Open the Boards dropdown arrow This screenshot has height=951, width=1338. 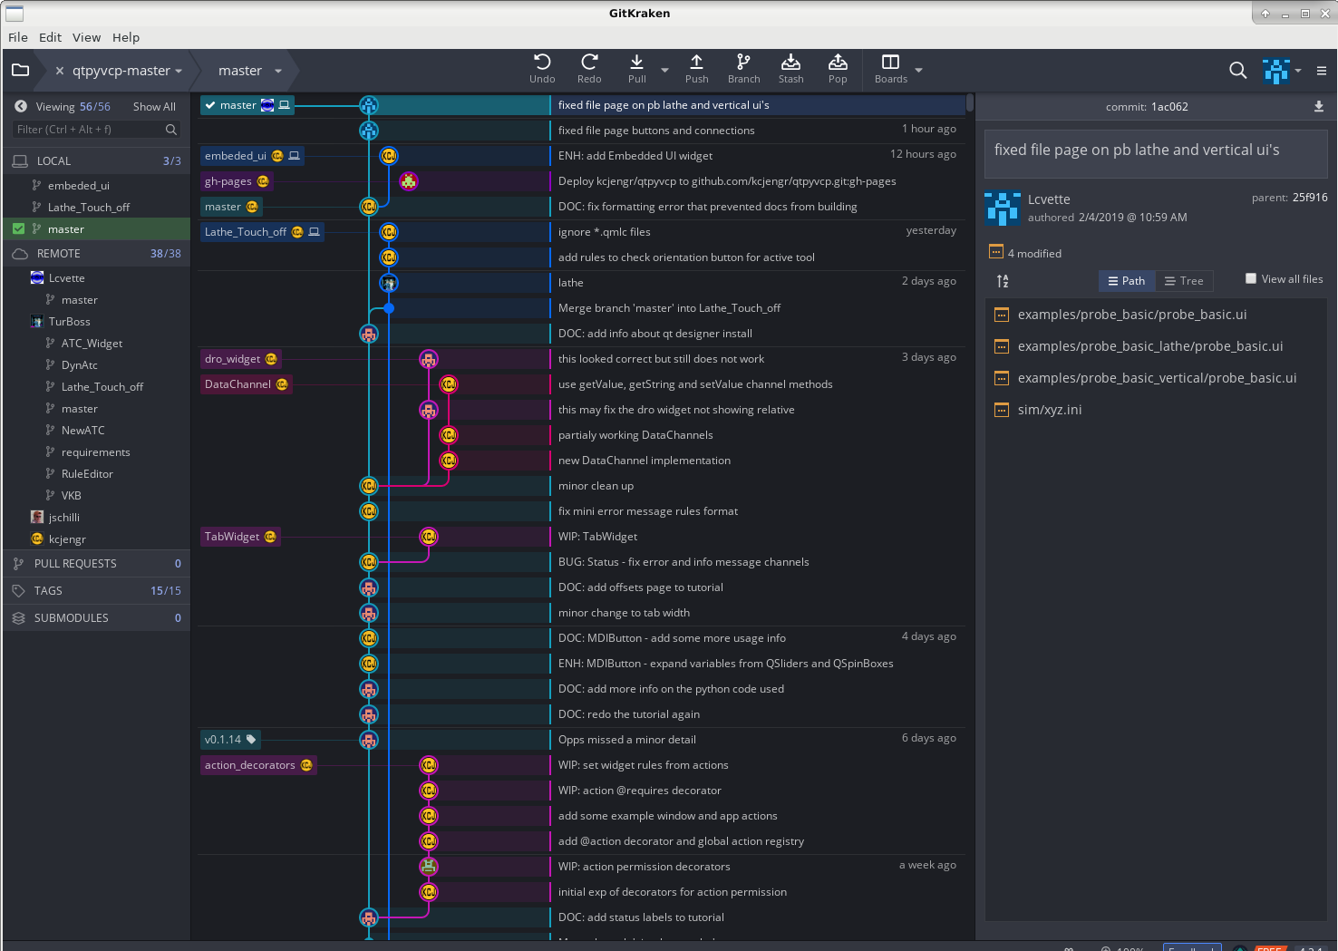click(x=918, y=70)
